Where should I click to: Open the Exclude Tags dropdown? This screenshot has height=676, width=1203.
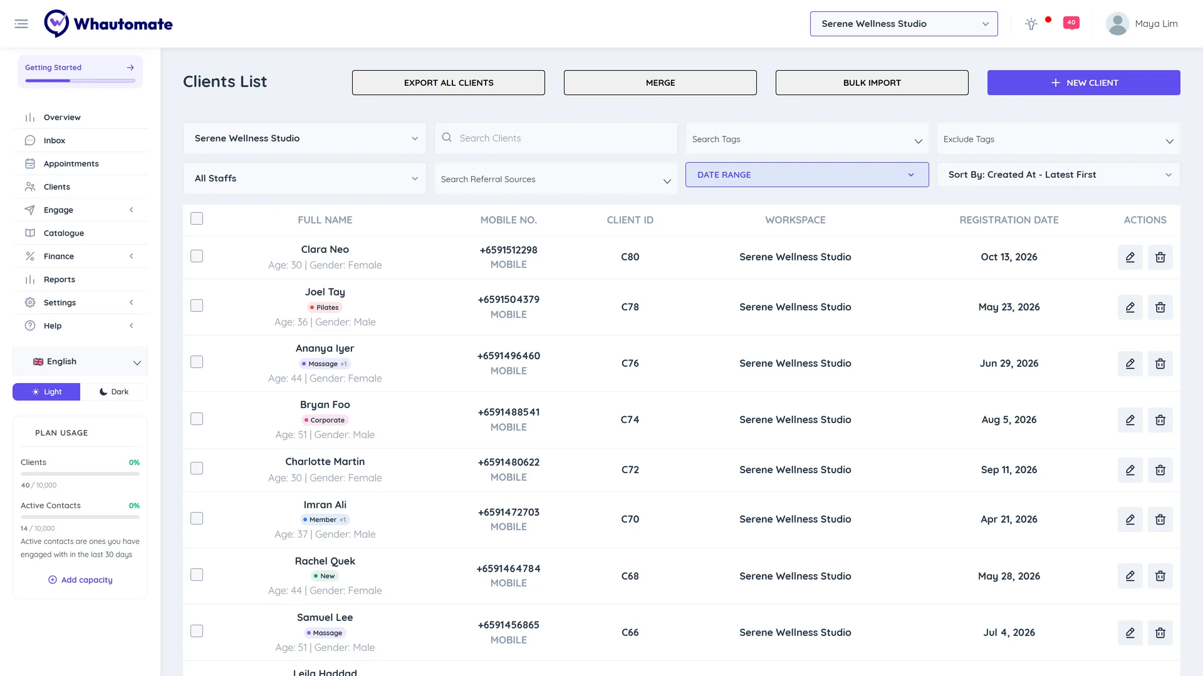point(1058,139)
